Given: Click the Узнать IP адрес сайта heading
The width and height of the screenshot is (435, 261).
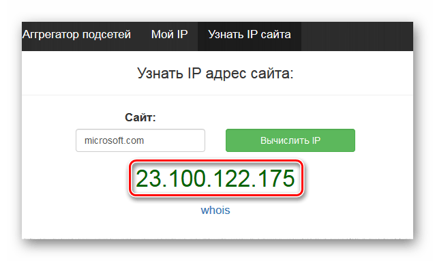Looking at the screenshot, I should point(215,74).
